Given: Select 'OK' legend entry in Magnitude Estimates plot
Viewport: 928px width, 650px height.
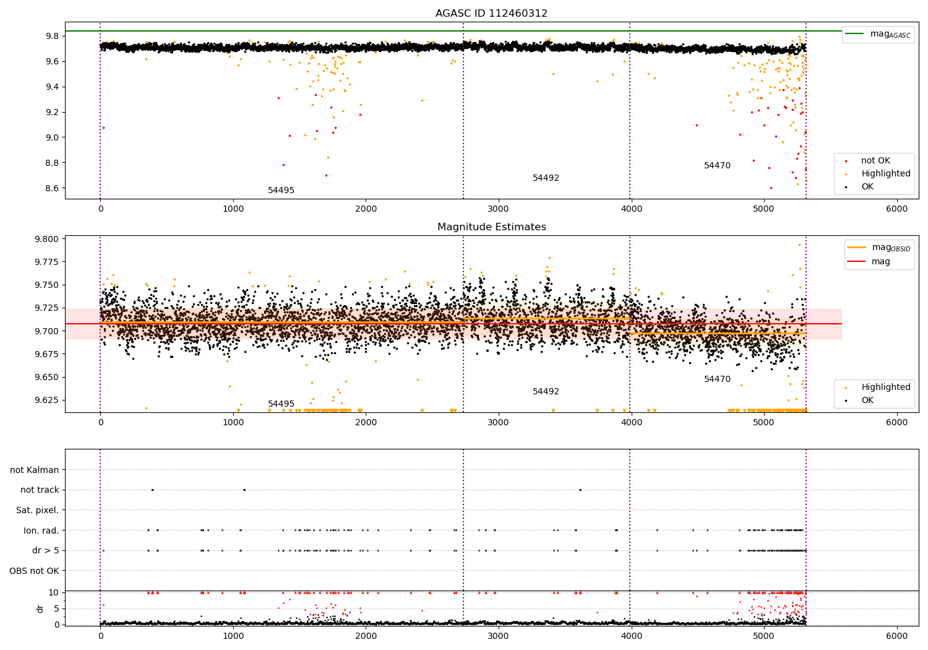Looking at the screenshot, I should 867,401.
